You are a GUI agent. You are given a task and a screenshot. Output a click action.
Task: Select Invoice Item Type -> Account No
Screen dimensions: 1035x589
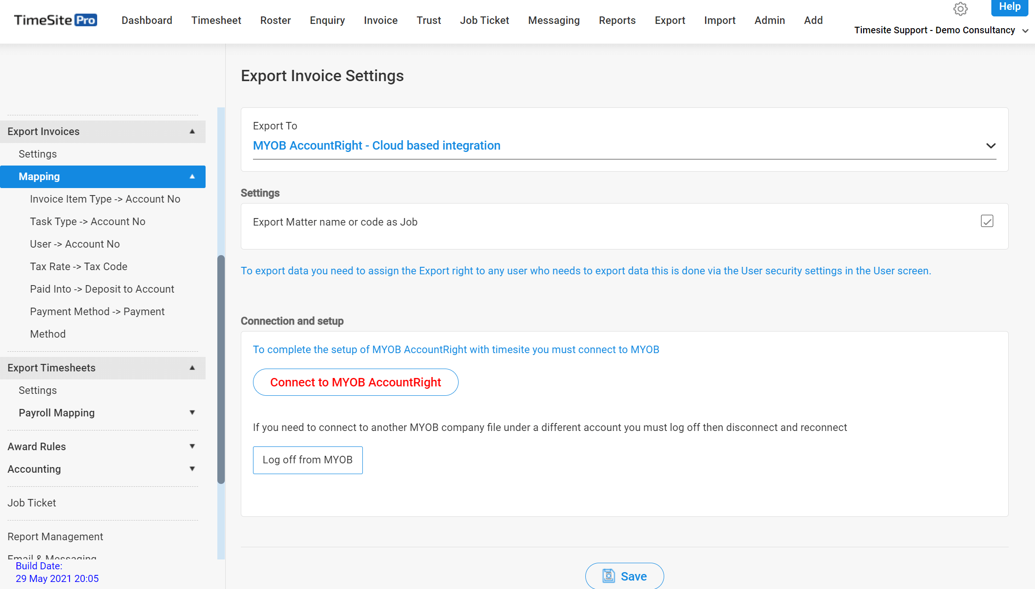coord(105,199)
